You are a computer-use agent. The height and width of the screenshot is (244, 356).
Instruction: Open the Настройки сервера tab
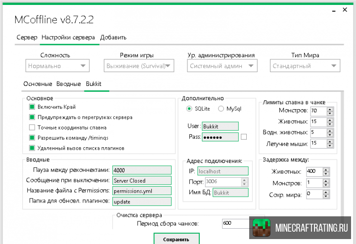(68, 38)
